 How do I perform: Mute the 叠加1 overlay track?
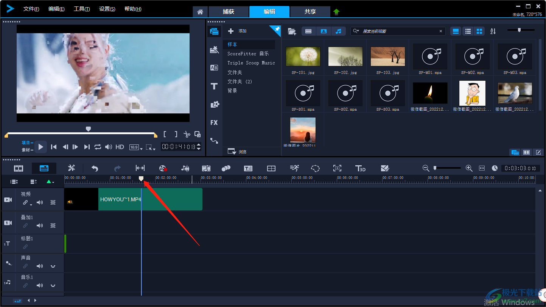(40, 226)
